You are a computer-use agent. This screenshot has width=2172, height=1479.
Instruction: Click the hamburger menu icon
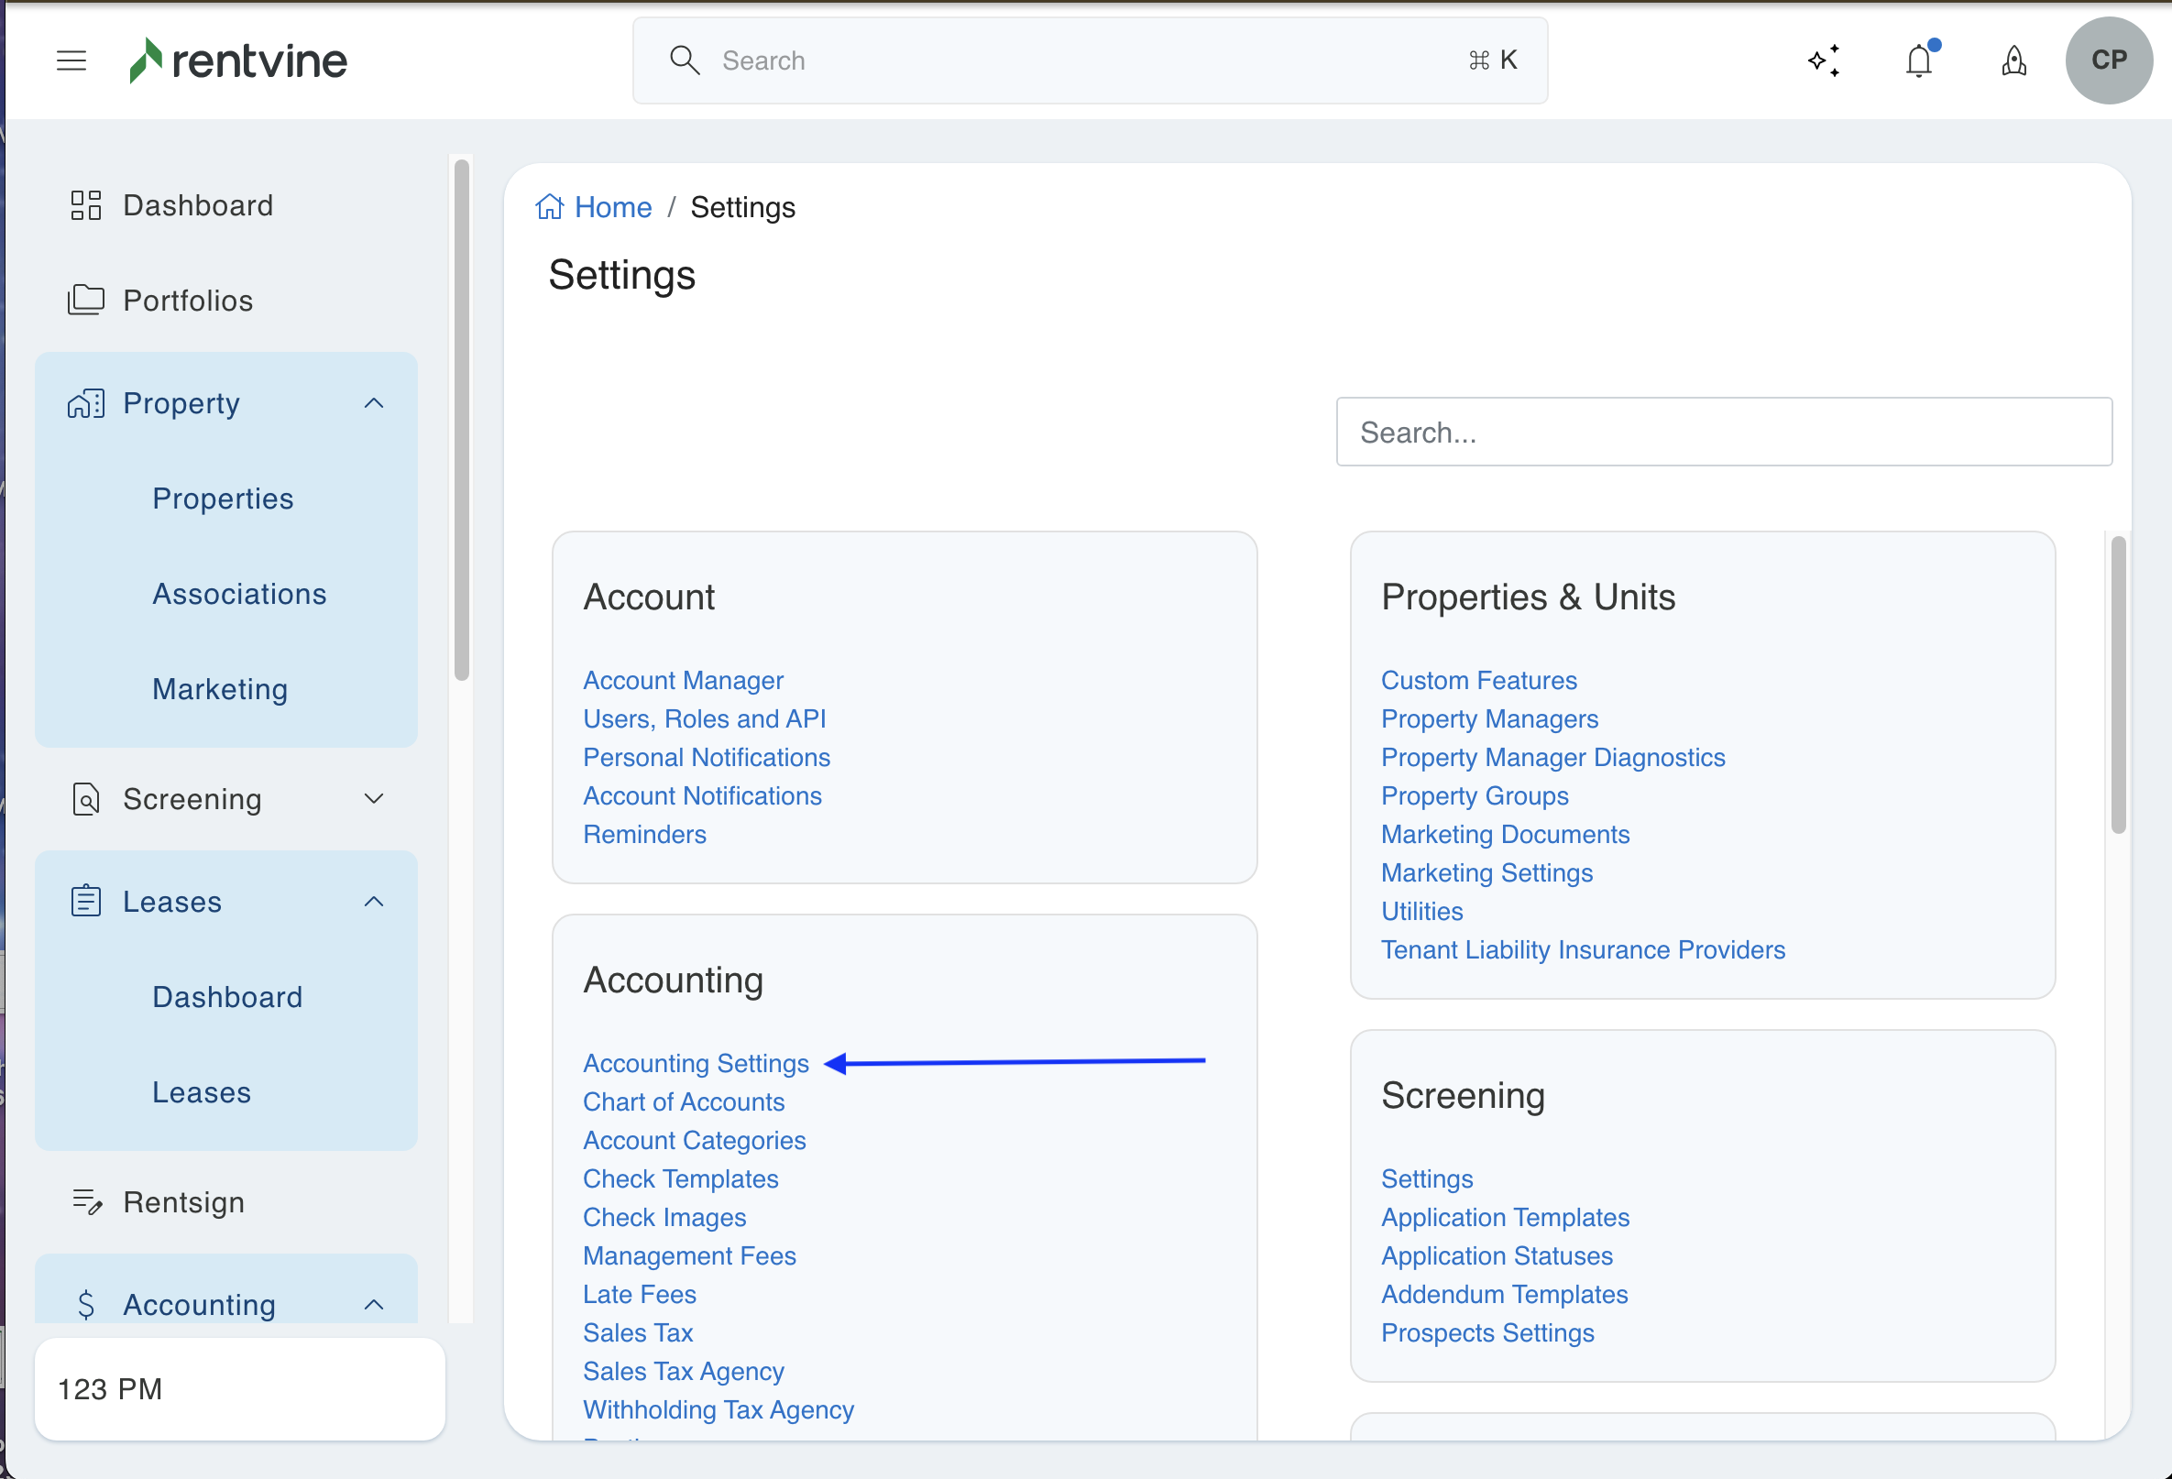(x=71, y=60)
